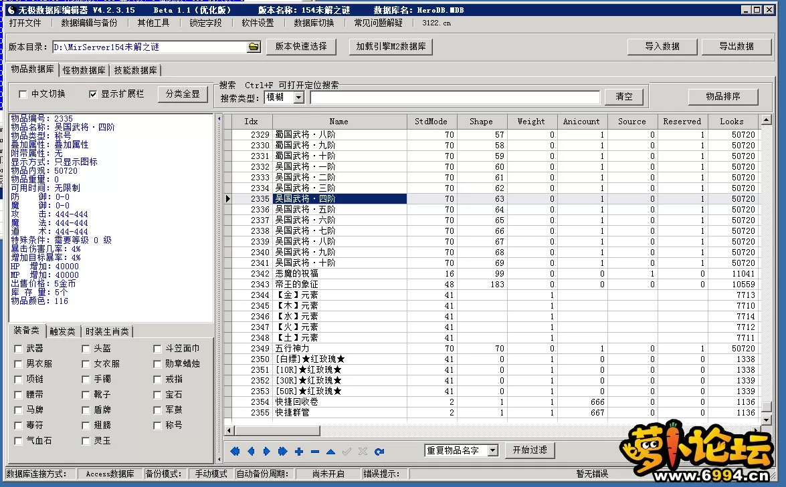Click the greyed post checkmark icon
This screenshot has width=786, height=487.
click(x=347, y=452)
